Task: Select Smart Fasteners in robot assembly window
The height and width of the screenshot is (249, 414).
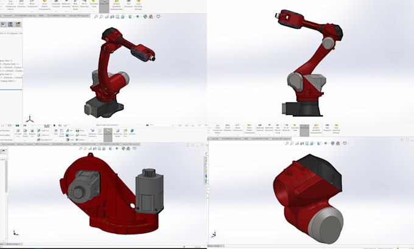Action: pyautogui.click(x=21, y=4)
